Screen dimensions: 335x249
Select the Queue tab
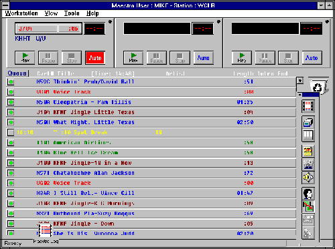coord(17,73)
